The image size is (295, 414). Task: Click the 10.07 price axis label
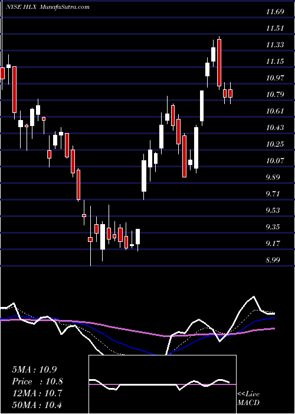(275, 160)
